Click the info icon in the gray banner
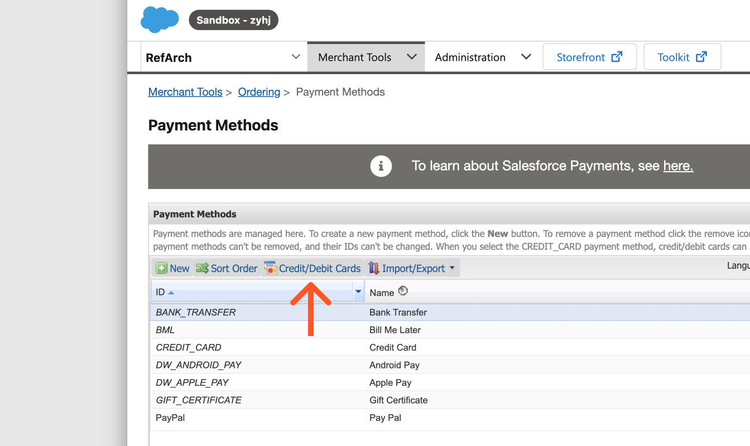The height and width of the screenshot is (446, 750). (x=381, y=166)
